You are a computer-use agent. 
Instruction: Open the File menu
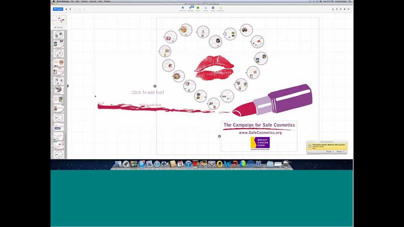tap(72, 1)
